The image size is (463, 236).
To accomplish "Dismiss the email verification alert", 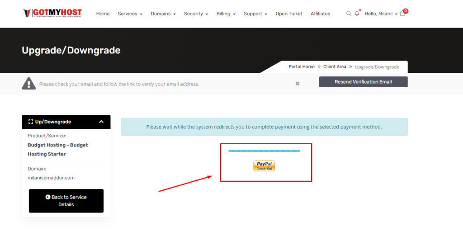I will point(298,84).
